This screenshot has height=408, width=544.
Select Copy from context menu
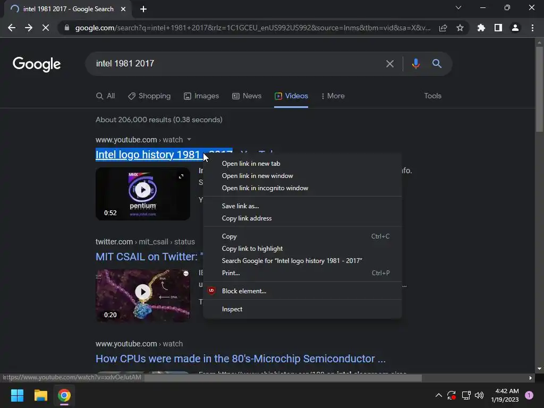pos(302,236)
